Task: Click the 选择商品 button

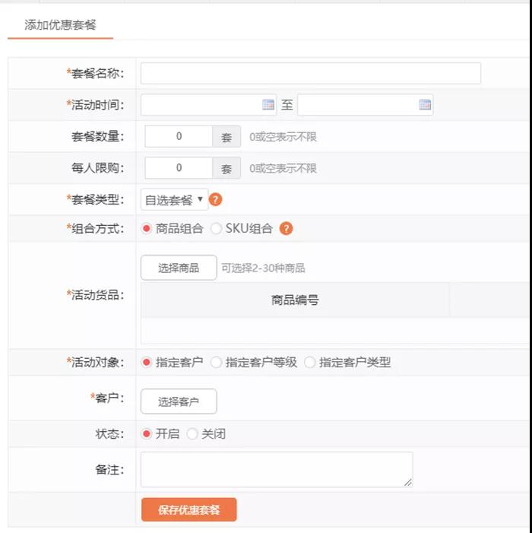Action: pos(179,268)
